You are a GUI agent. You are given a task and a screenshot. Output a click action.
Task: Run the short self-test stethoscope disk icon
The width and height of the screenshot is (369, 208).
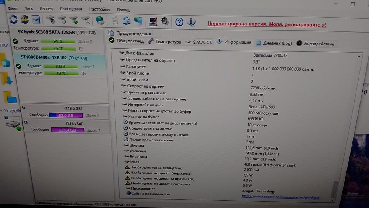50,20
